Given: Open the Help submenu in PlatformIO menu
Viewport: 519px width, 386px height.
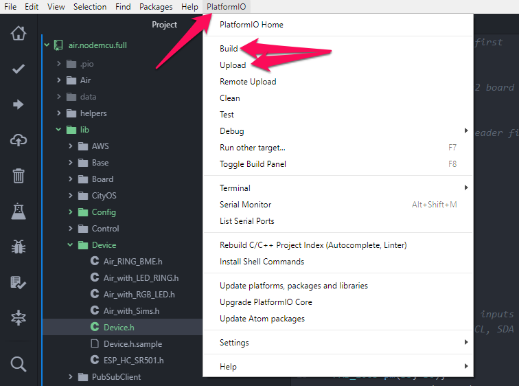Looking at the screenshot, I should [x=338, y=367].
